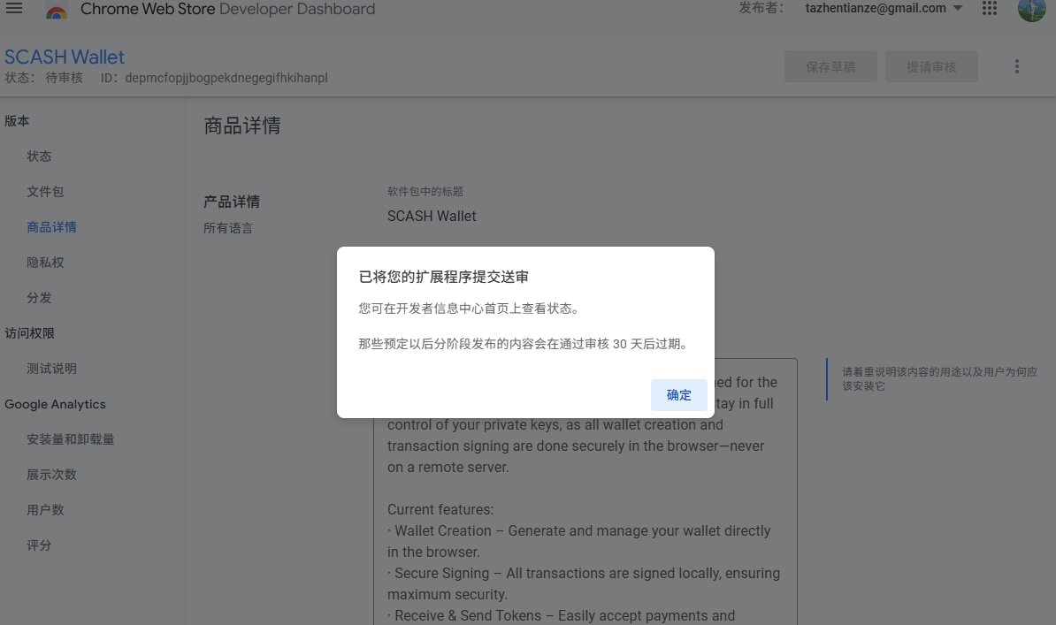Click the 状态: 待审核 status text
Image resolution: width=1056 pixels, height=625 pixels.
43,78
